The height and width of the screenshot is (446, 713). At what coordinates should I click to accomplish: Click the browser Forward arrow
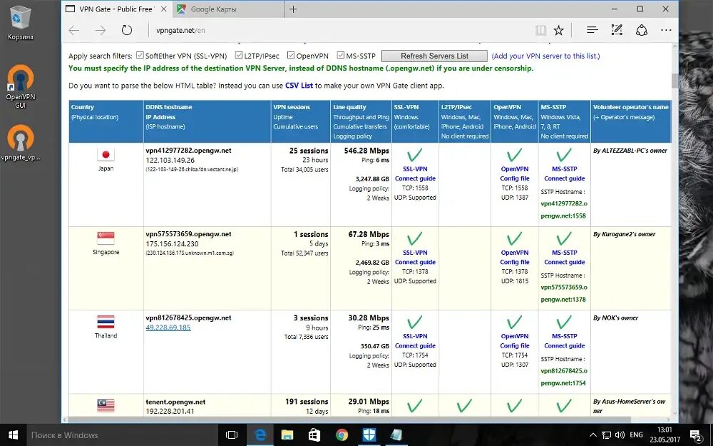click(x=101, y=31)
